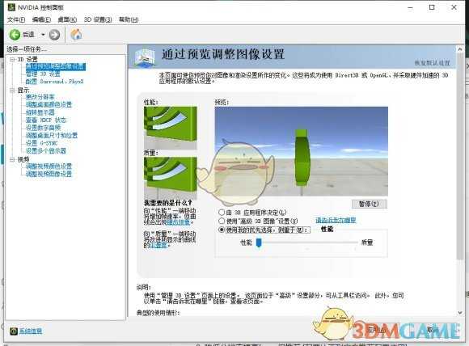This screenshot has height=346, width=469.
Task: Open 调整桌面尺寸和位置 in tree
Action: (52, 136)
